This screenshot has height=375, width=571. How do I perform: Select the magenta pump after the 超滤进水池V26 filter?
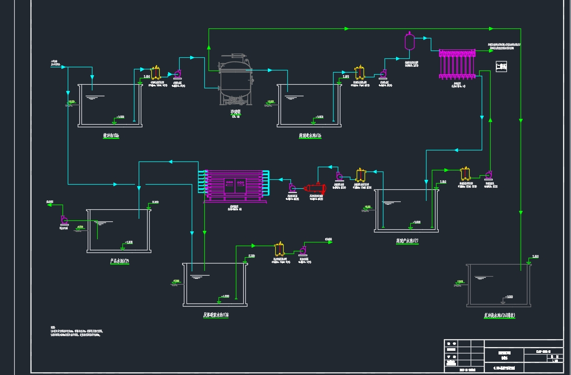coord(382,75)
